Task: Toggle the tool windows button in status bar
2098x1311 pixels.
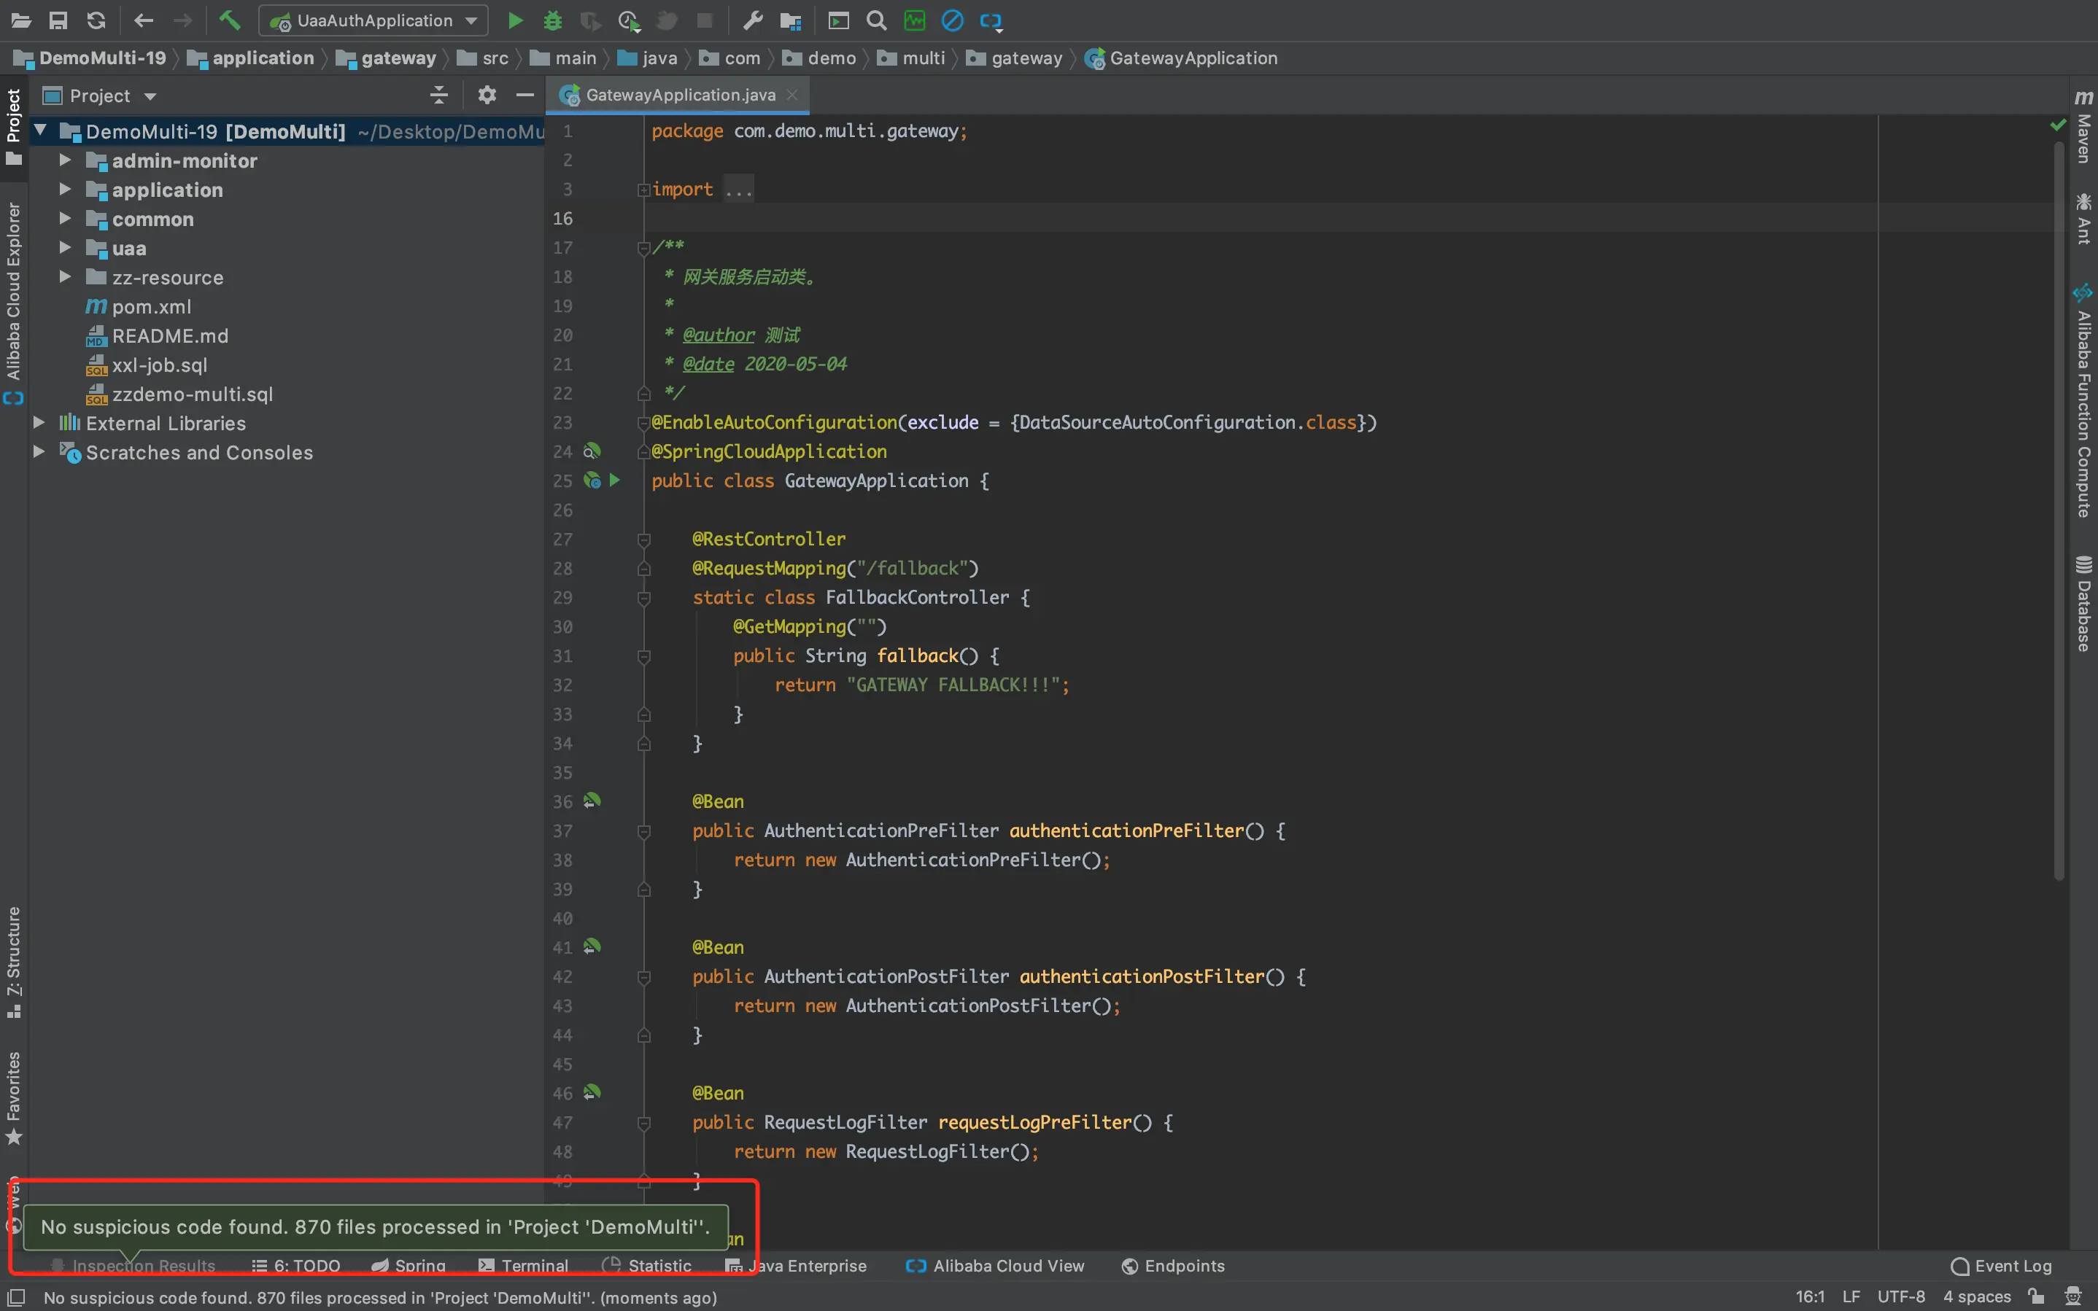Action: [x=15, y=1297]
